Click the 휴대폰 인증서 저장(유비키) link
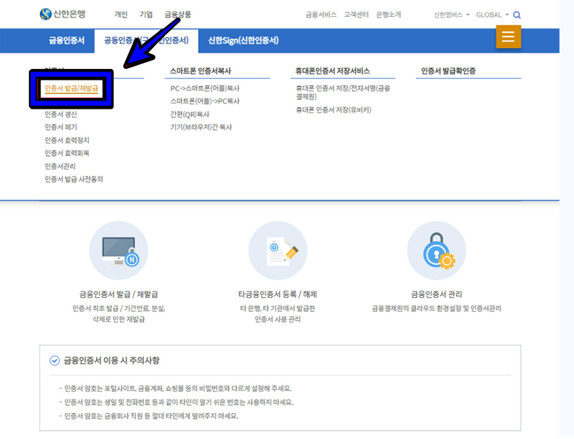 coord(333,110)
